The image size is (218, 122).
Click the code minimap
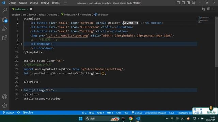click(x=206, y=20)
